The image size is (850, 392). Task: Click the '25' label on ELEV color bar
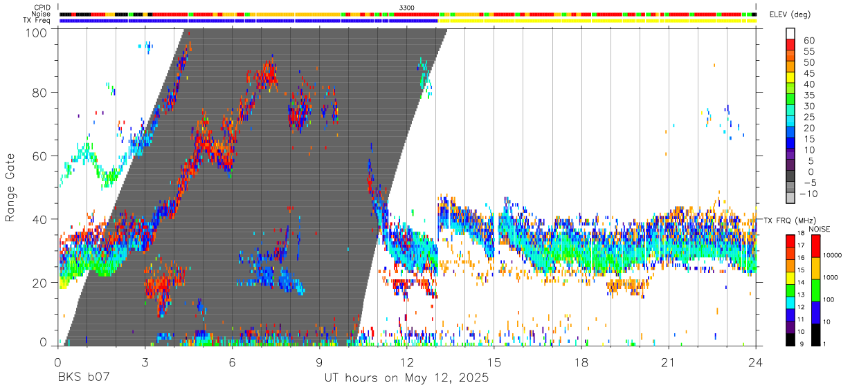point(808,117)
